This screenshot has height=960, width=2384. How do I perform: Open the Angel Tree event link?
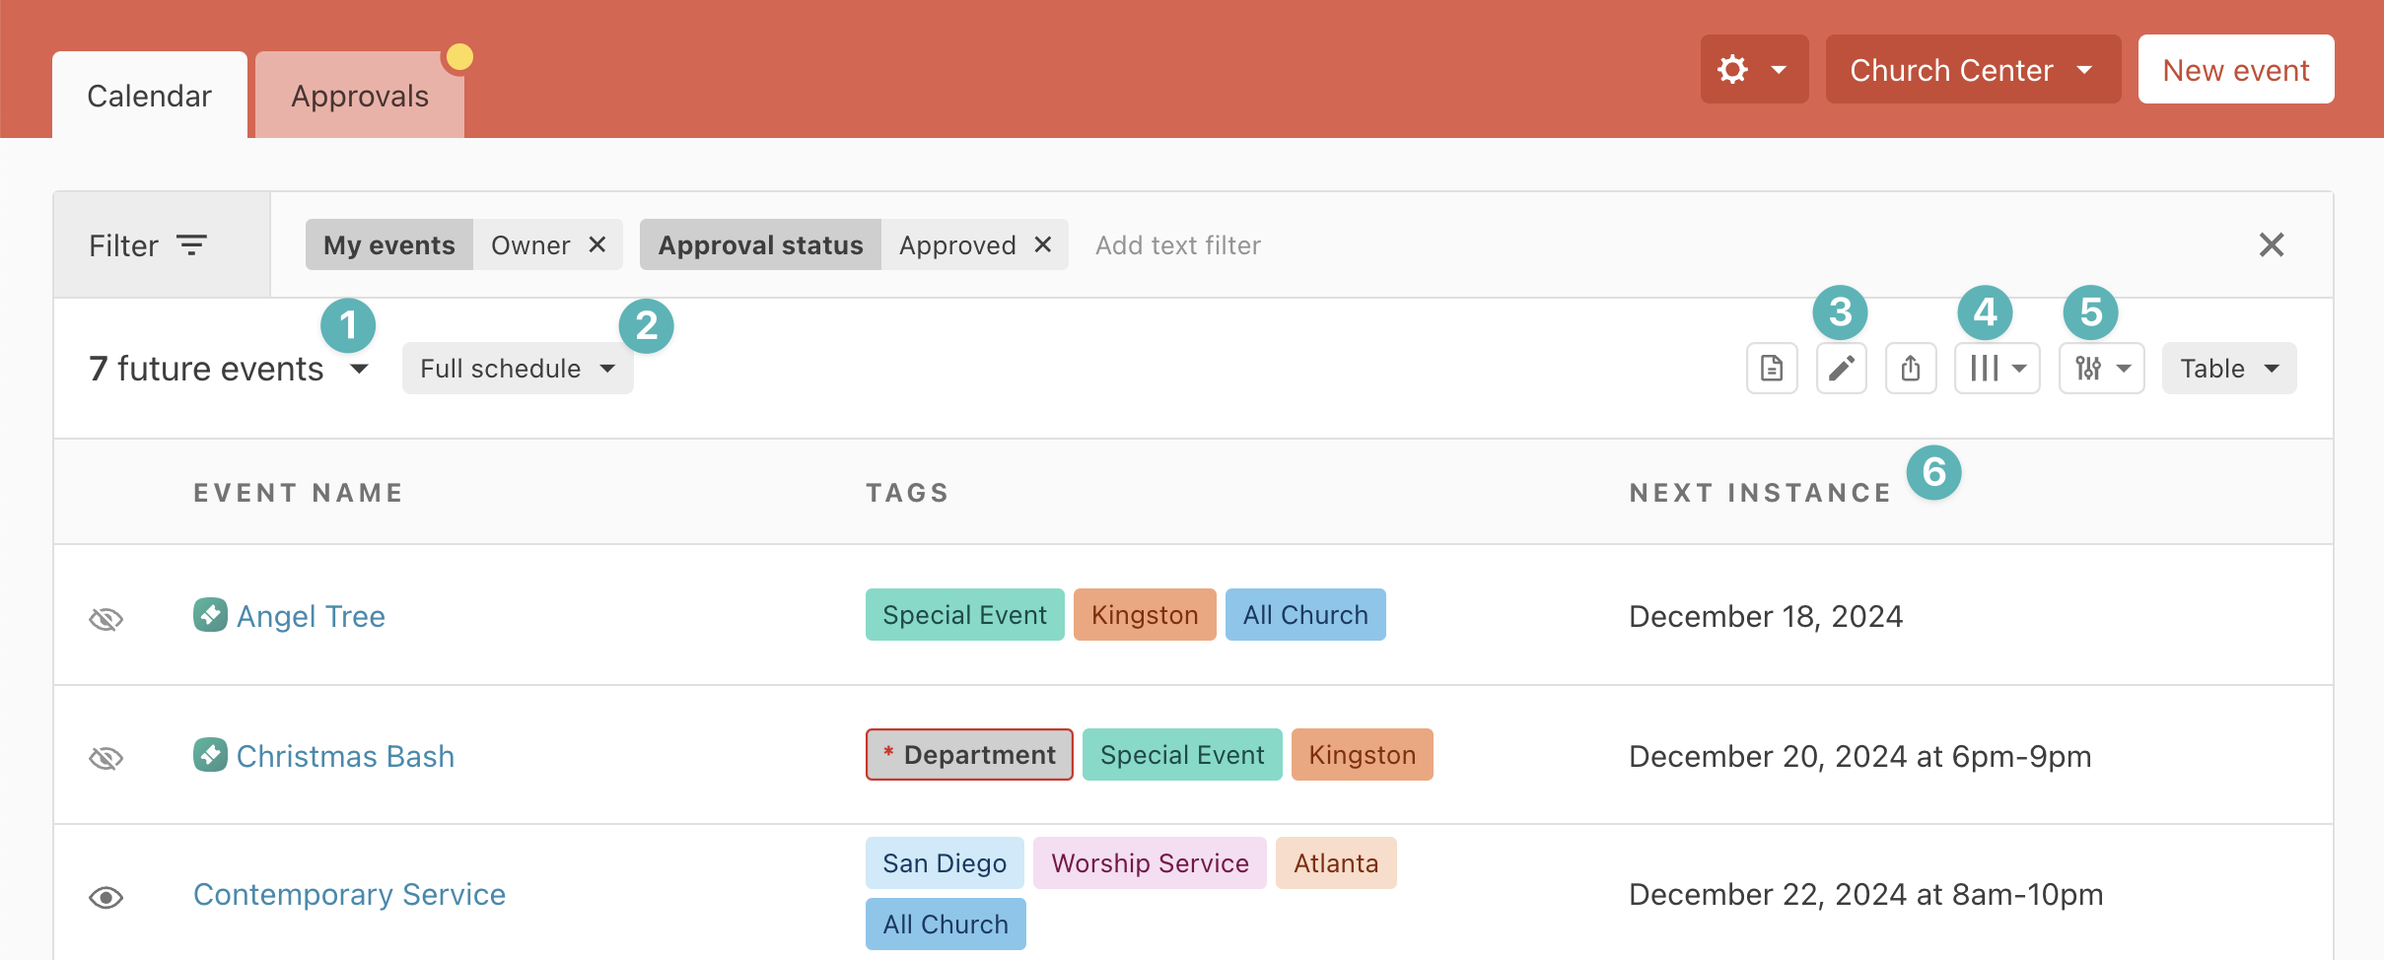(x=311, y=616)
